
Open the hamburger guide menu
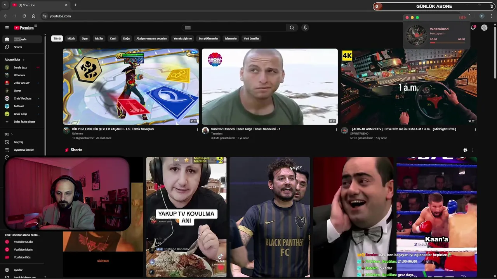(7, 28)
